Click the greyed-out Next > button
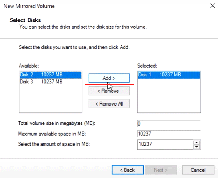This screenshot has height=178, width=218. click(x=161, y=170)
